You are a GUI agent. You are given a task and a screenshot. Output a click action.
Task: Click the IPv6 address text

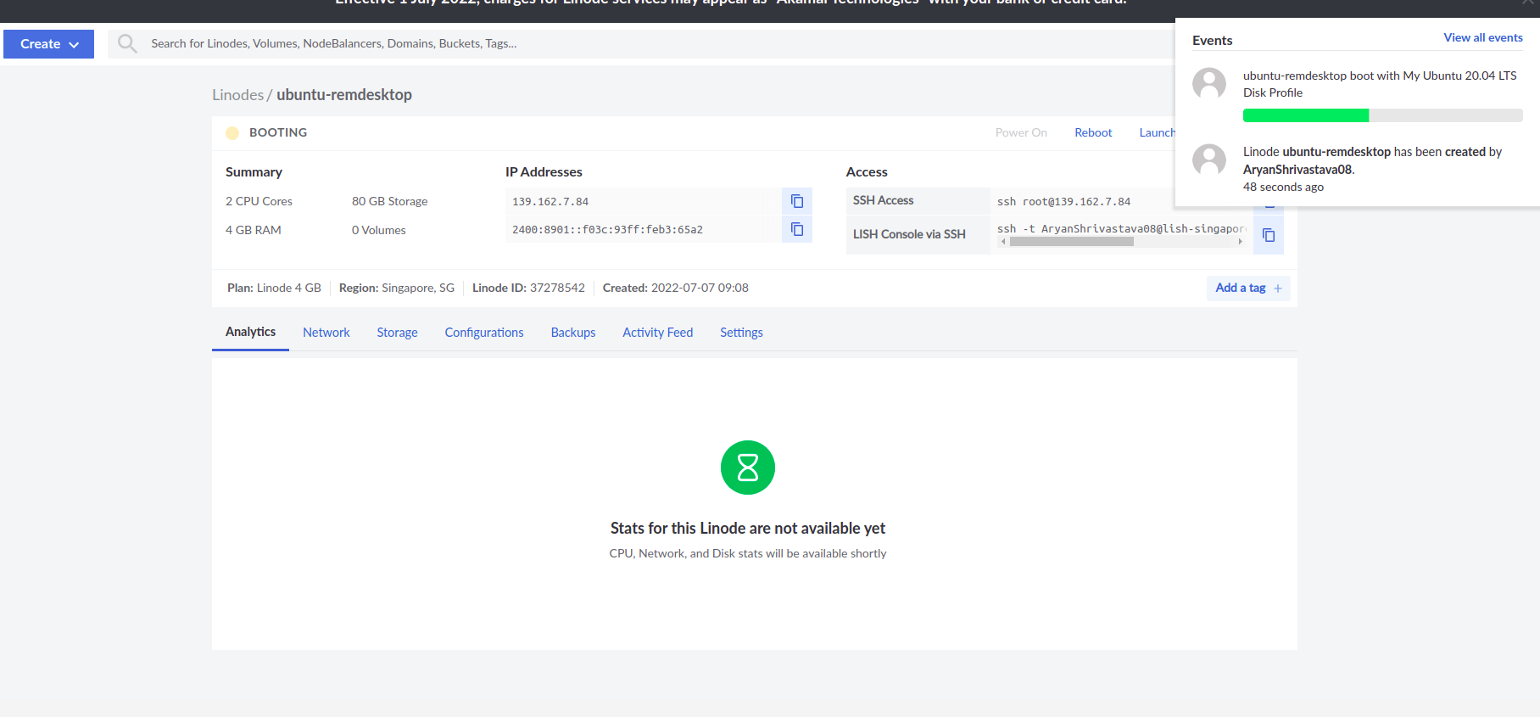click(607, 230)
